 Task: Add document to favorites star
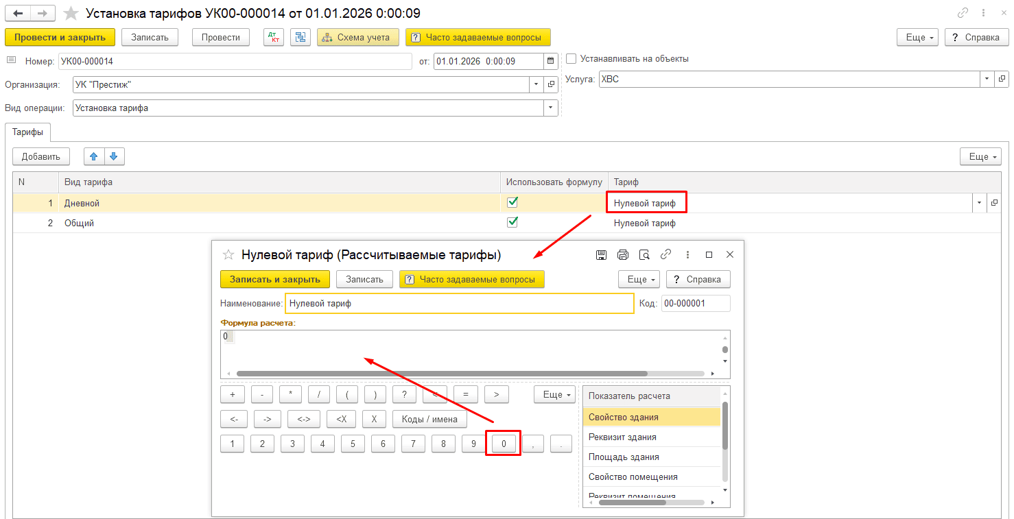[70, 13]
